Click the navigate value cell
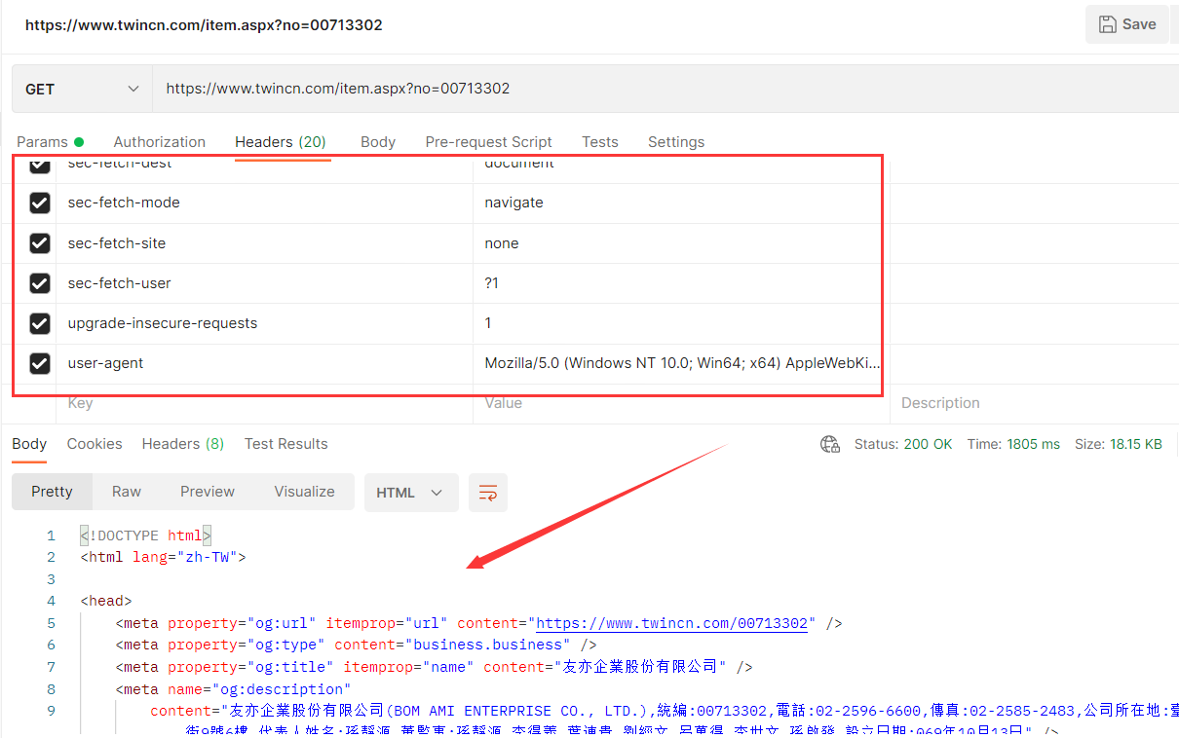This screenshot has width=1179, height=738. [x=681, y=203]
